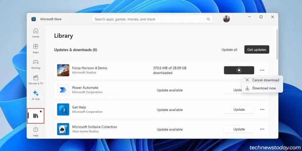Open the Library section in sidebar

(x=36, y=116)
